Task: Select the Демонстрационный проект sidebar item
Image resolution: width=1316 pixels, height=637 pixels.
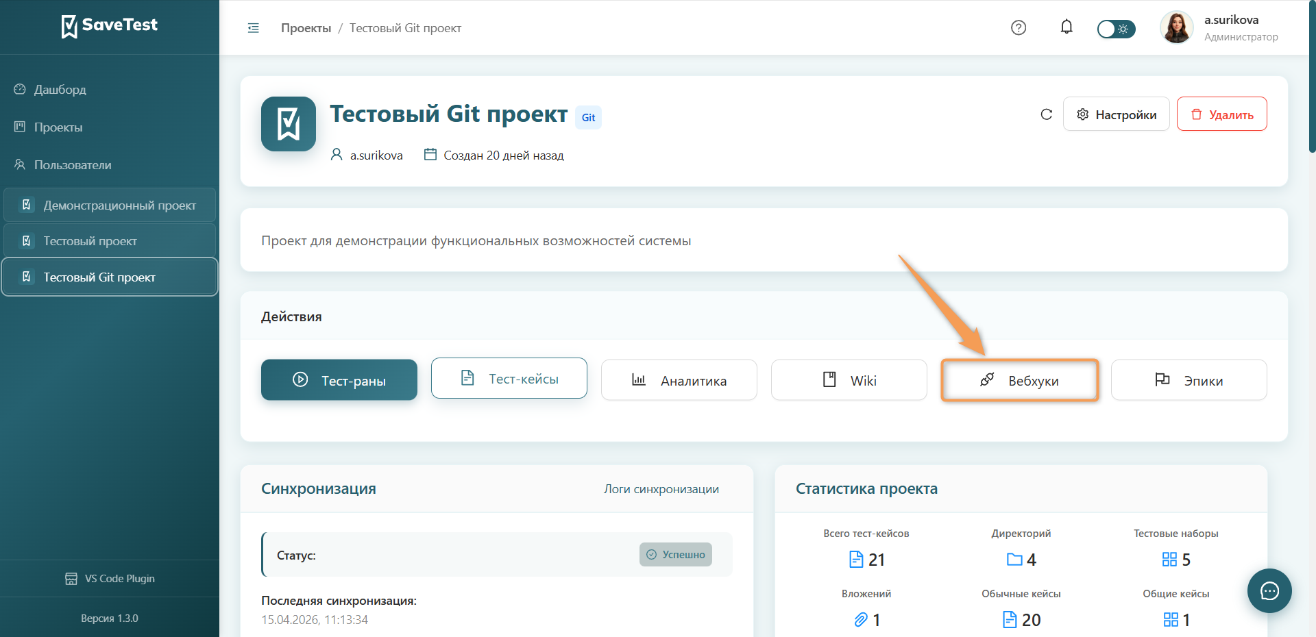Action: (110, 205)
